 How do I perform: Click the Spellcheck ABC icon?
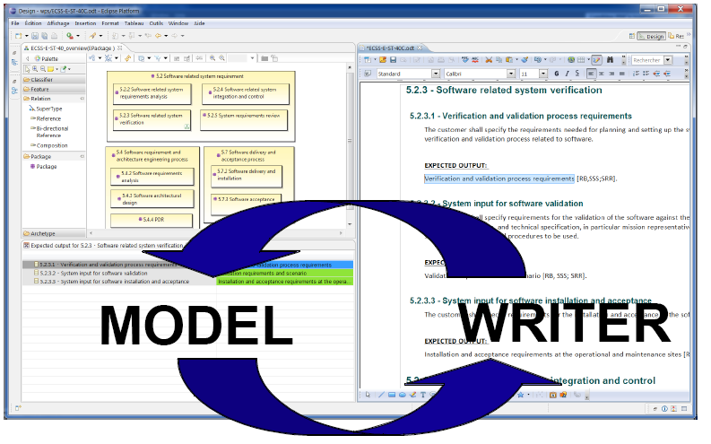click(464, 60)
